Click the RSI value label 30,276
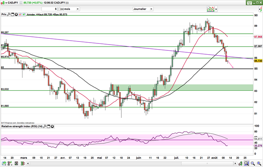263x167 pixels. tap(258, 146)
